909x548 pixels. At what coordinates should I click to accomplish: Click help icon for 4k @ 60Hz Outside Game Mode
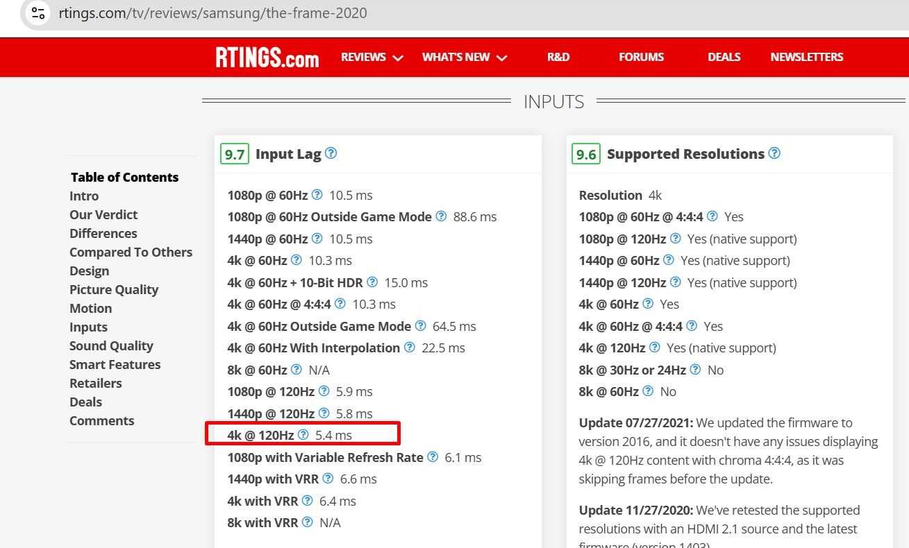(x=421, y=326)
